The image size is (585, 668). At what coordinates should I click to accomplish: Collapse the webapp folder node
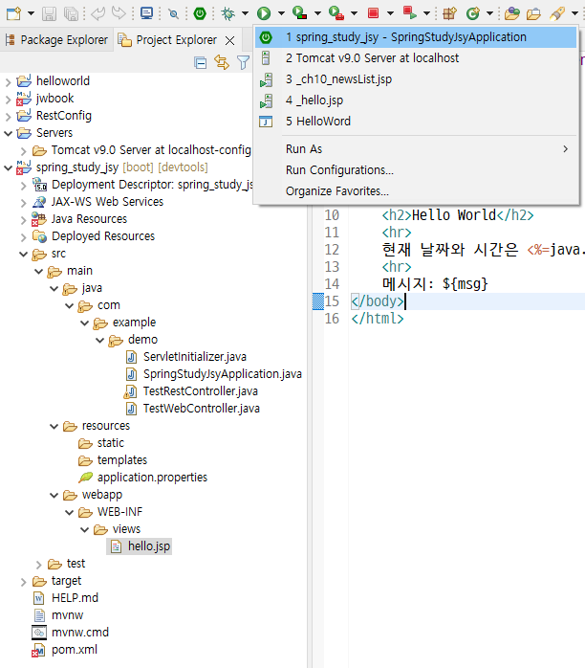pyautogui.click(x=54, y=495)
